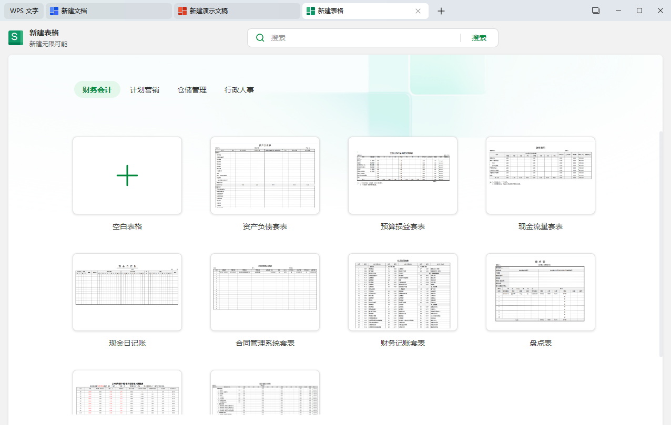The image size is (671, 425).
Task: Close the 新建表格 tab
Action: click(418, 11)
